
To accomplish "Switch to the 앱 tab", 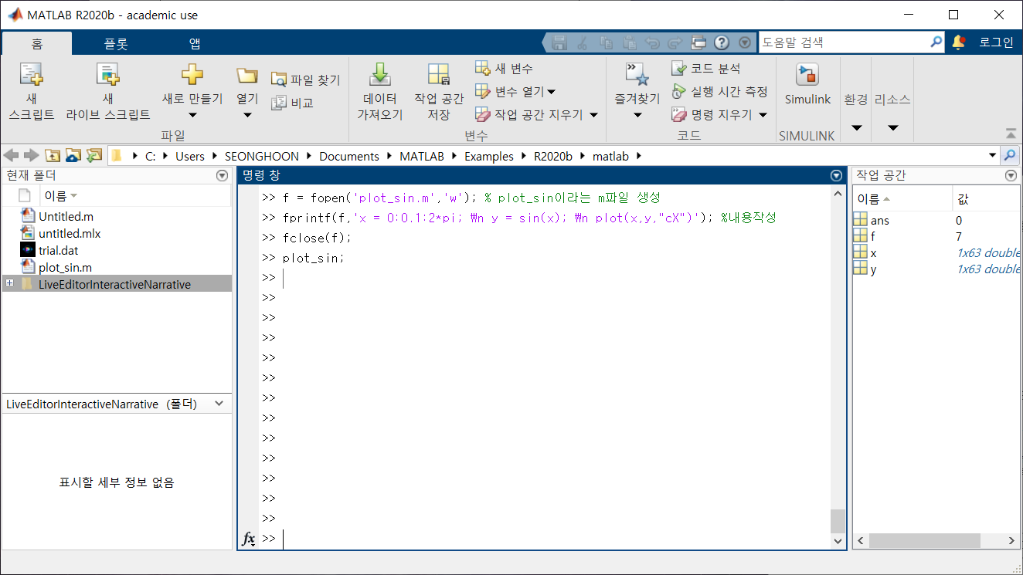I will click(194, 43).
